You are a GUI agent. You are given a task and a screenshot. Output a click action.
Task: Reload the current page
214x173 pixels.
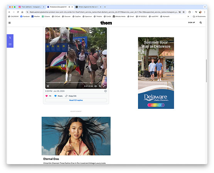(18, 12)
